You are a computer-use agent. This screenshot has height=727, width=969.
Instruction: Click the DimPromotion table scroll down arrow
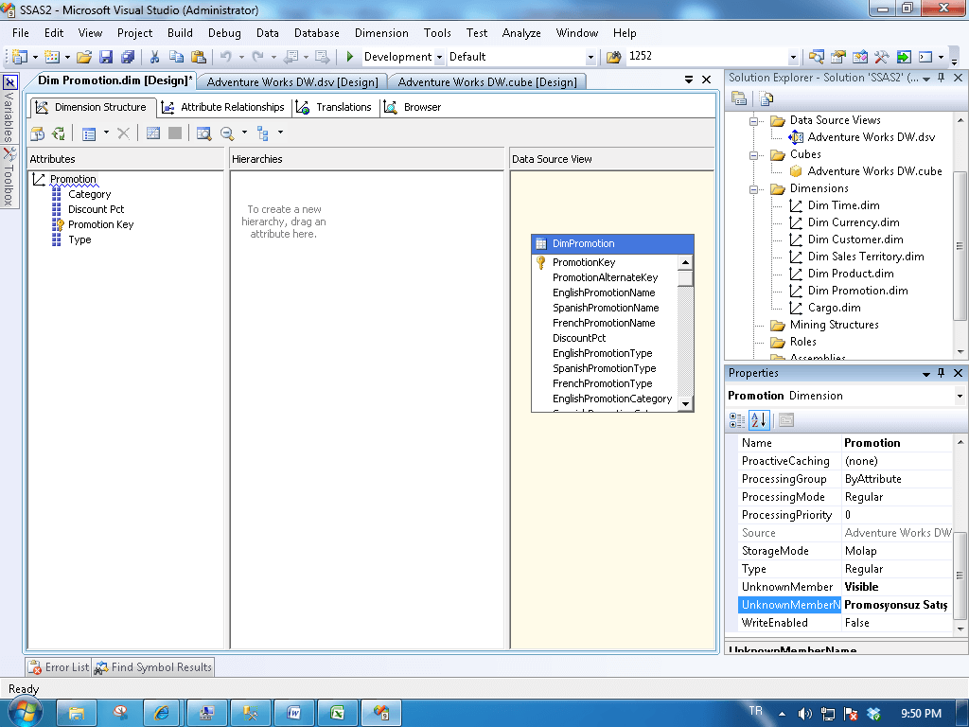pos(685,403)
